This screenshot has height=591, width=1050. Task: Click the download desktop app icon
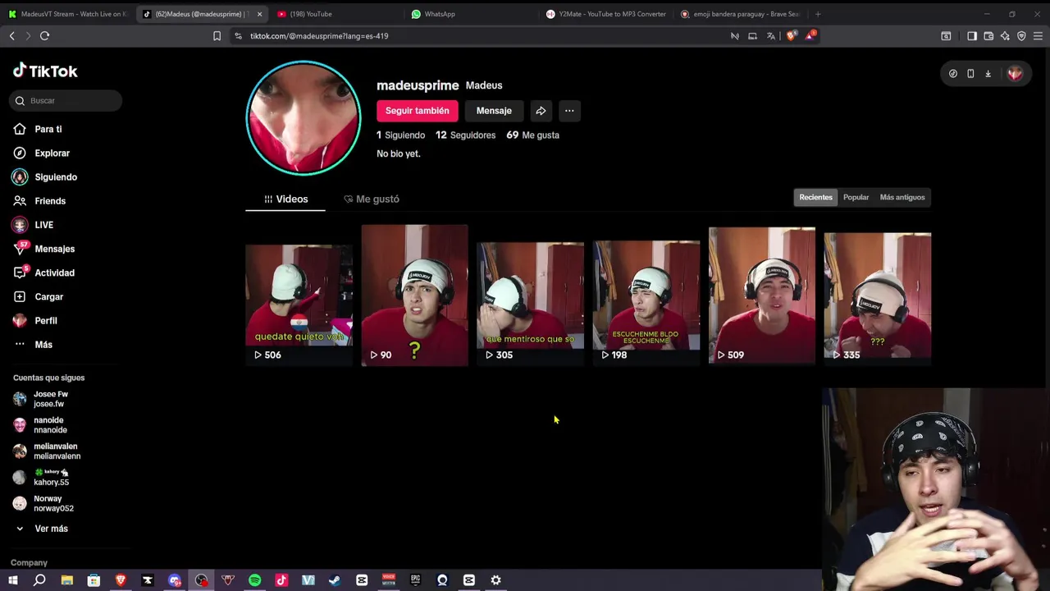coord(988,73)
